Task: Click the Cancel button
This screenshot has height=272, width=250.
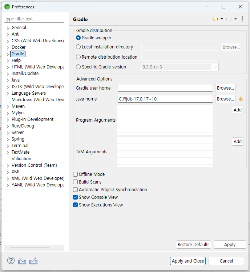Action: pyautogui.click(x=226, y=261)
